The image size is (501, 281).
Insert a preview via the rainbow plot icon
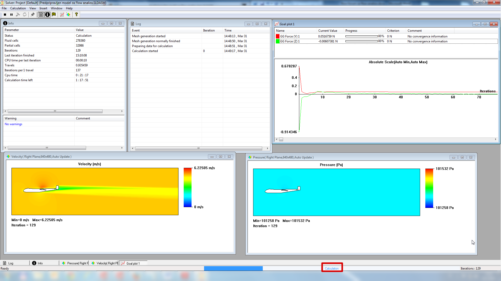click(68, 15)
